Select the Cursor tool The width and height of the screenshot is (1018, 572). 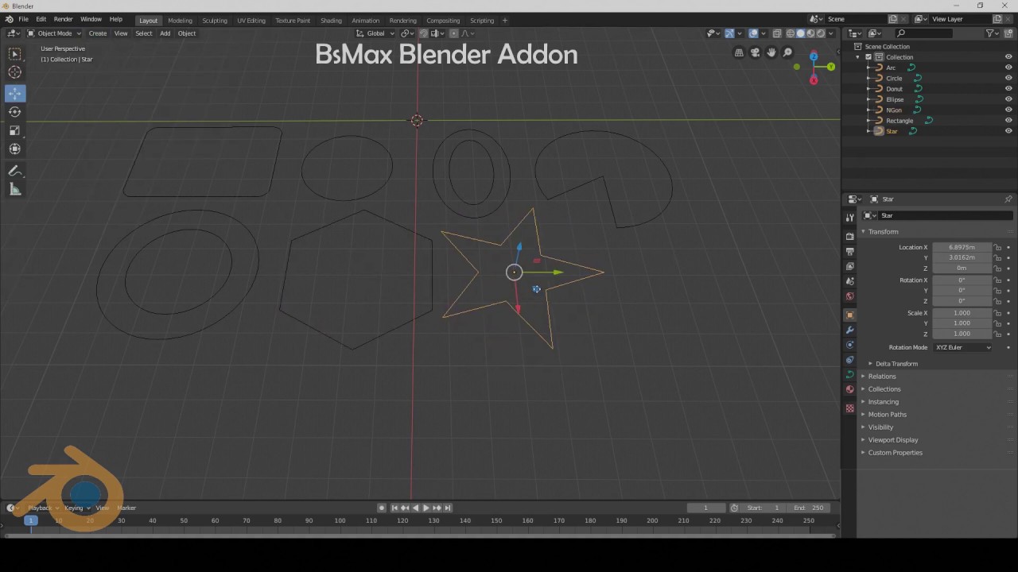click(14, 72)
